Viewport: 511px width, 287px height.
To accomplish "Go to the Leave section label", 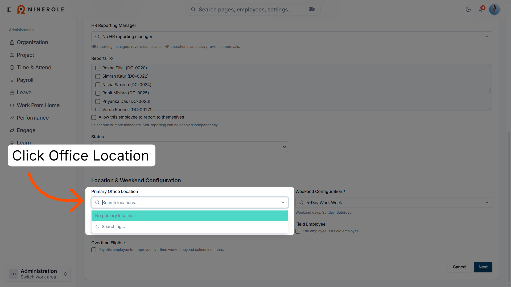I will (24, 93).
